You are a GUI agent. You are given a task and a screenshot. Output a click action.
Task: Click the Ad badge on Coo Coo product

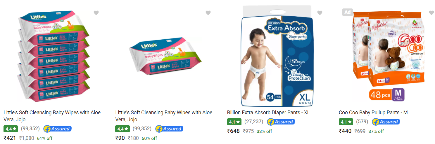(347, 12)
